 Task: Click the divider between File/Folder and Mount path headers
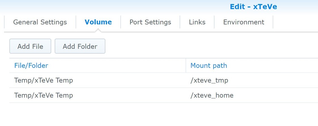[186, 66]
